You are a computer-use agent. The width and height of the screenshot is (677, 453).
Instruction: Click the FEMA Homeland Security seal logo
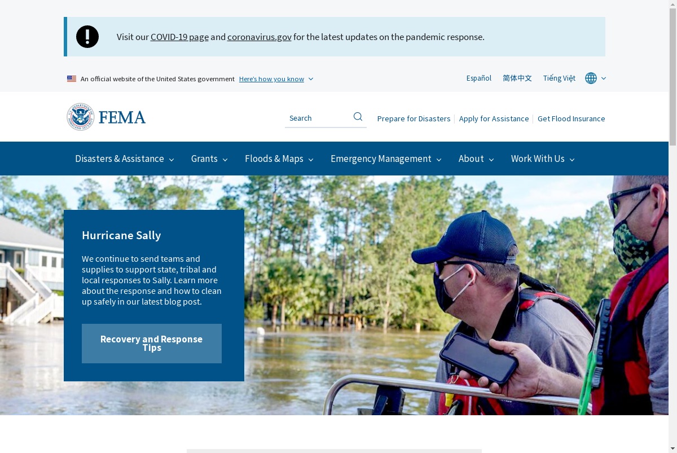click(x=81, y=117)
